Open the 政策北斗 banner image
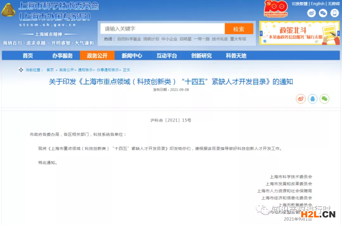 click(x=299, y=34)
